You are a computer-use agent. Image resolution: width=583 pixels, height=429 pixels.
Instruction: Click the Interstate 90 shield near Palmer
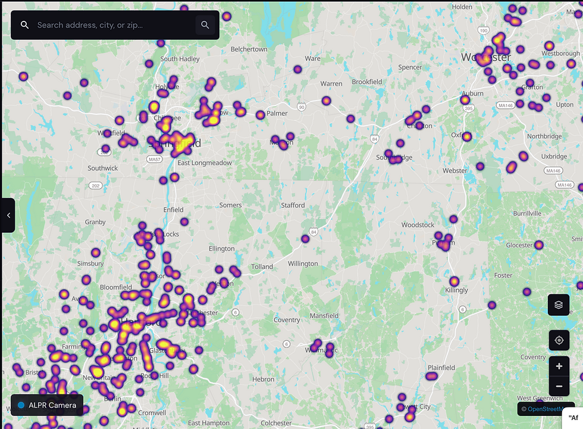[302, 107]
